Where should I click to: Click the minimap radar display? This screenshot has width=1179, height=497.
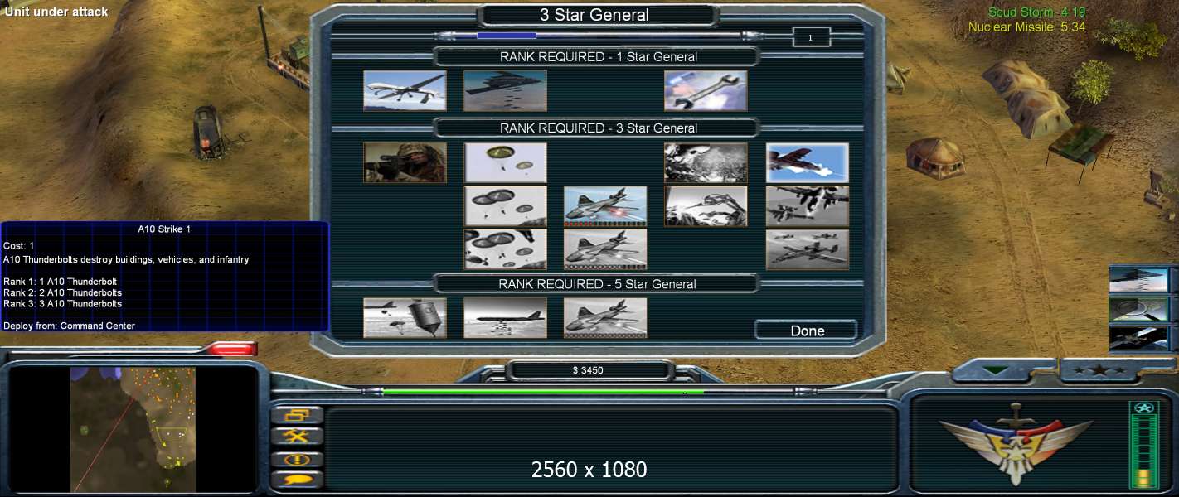(133, 430)
